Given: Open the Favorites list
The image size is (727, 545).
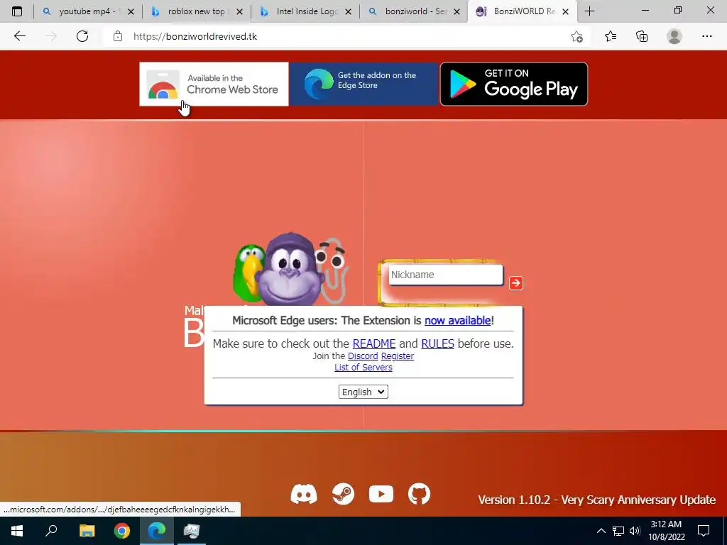Looking at the screenshot, I should point(611,36).
